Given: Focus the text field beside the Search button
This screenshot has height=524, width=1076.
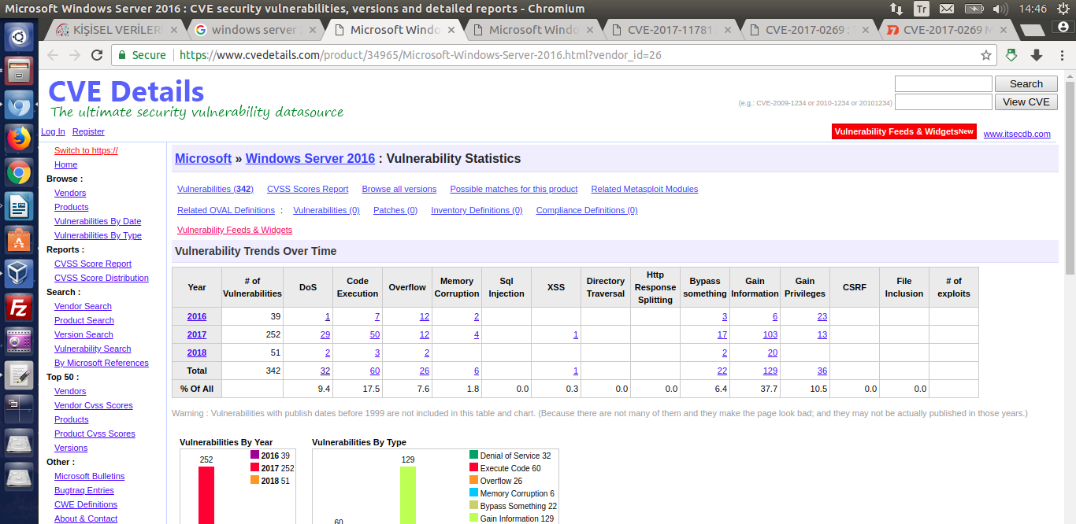Looking at the screenshot, I should [944, 84].
